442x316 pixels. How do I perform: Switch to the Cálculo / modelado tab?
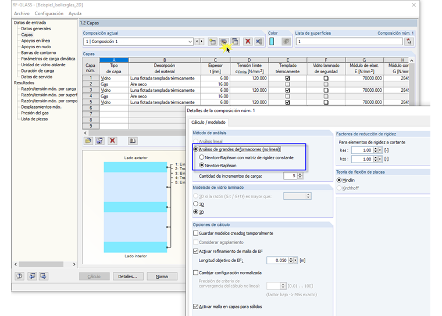tap(208, 122)
